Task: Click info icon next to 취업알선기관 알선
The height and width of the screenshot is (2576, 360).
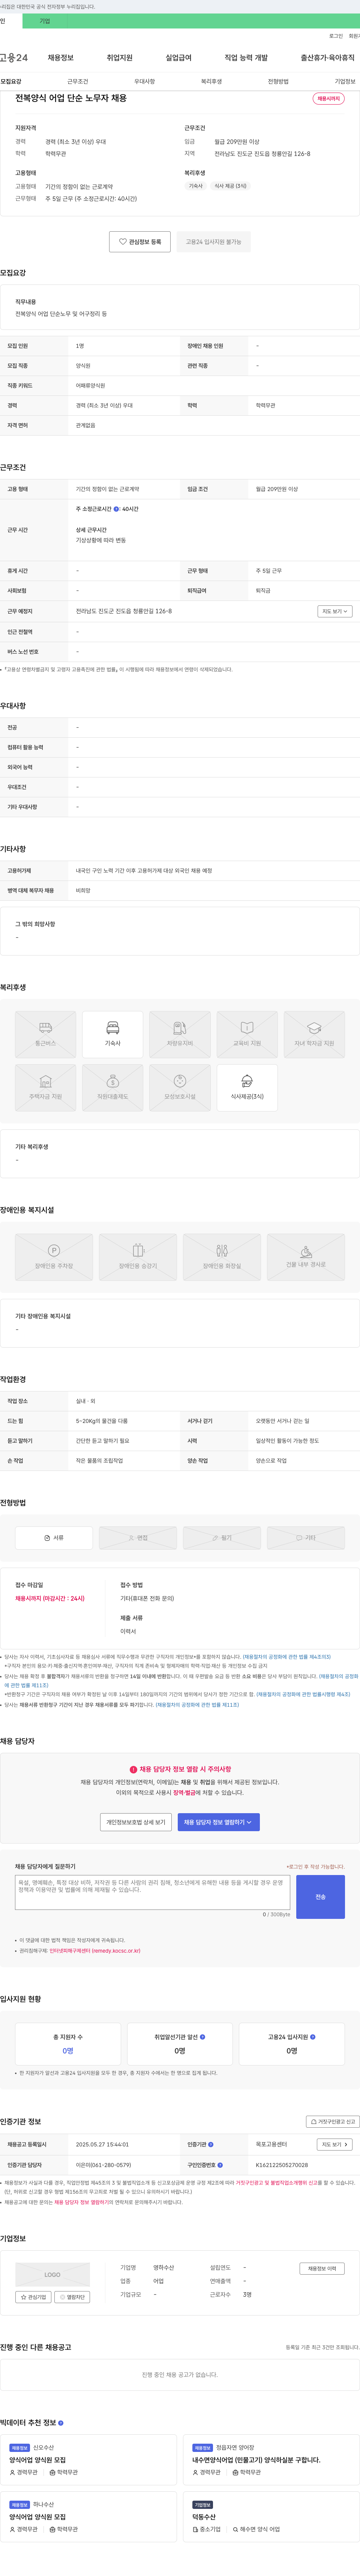Action: (x=203, y=2037)
